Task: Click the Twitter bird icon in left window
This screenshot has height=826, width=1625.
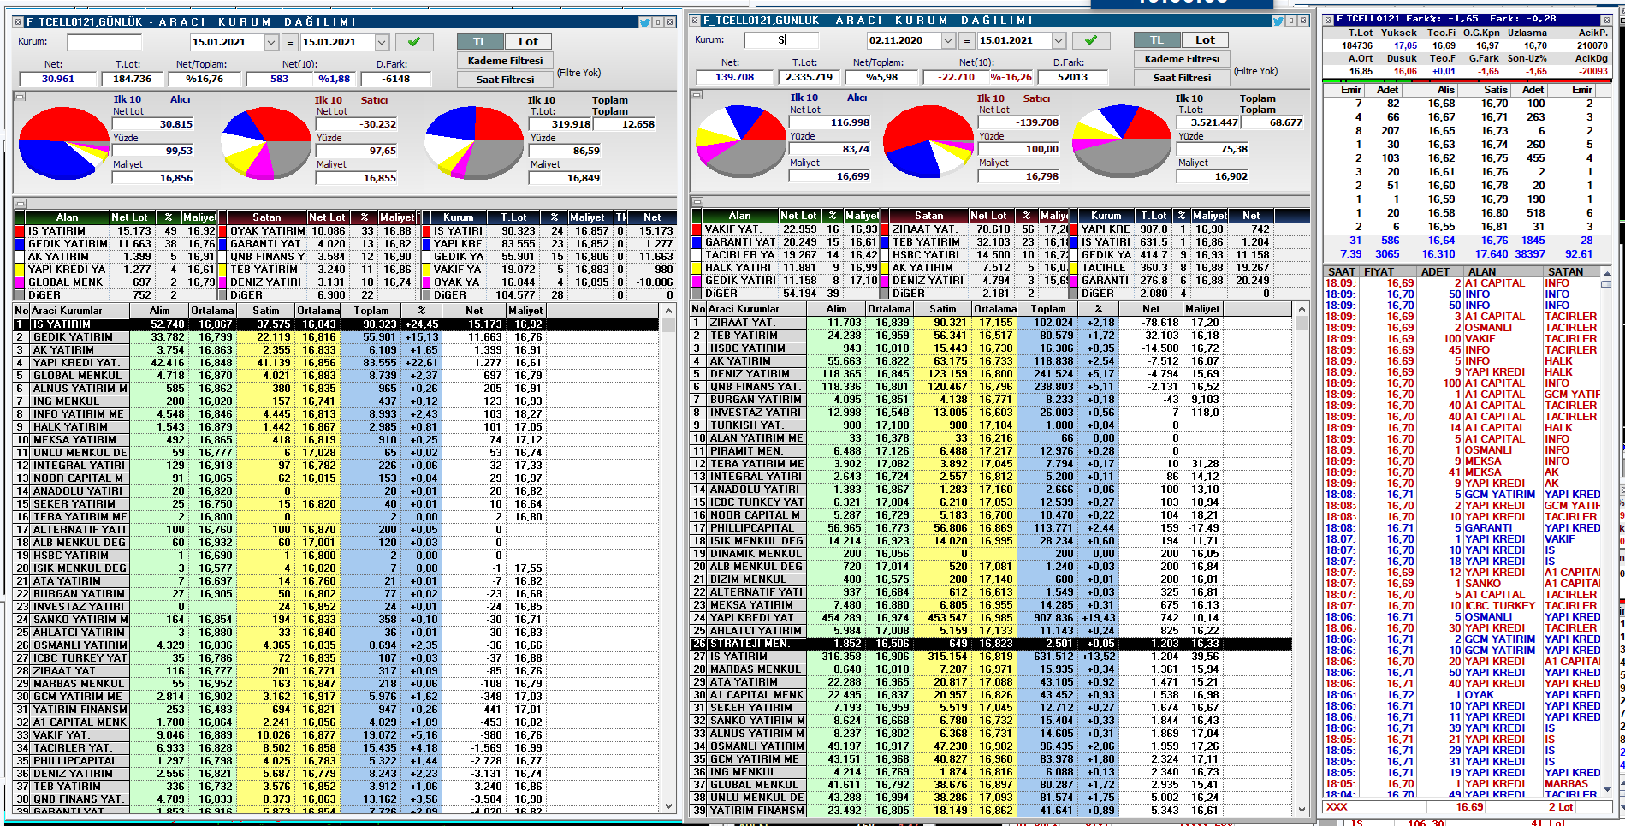Action: 644,21
